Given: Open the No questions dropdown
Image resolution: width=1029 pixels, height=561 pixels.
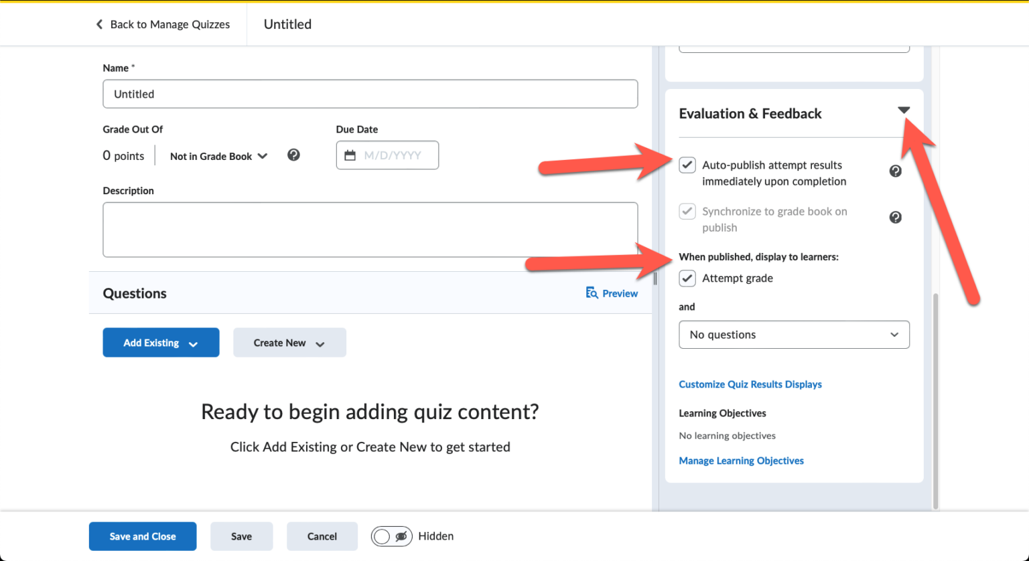Looking at the screenshot, I should (794, 334).
